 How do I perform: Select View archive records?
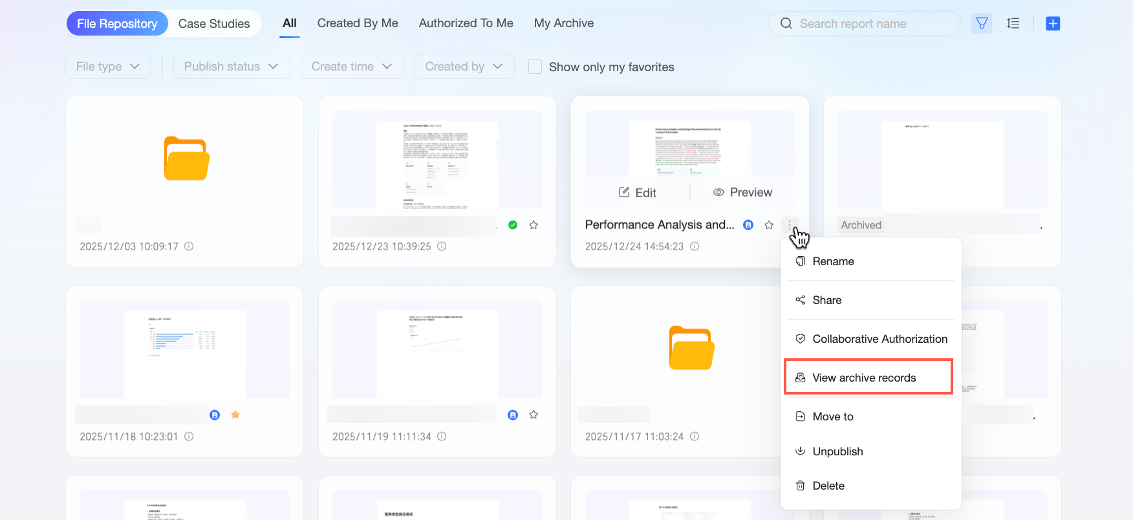coord(869,377)
